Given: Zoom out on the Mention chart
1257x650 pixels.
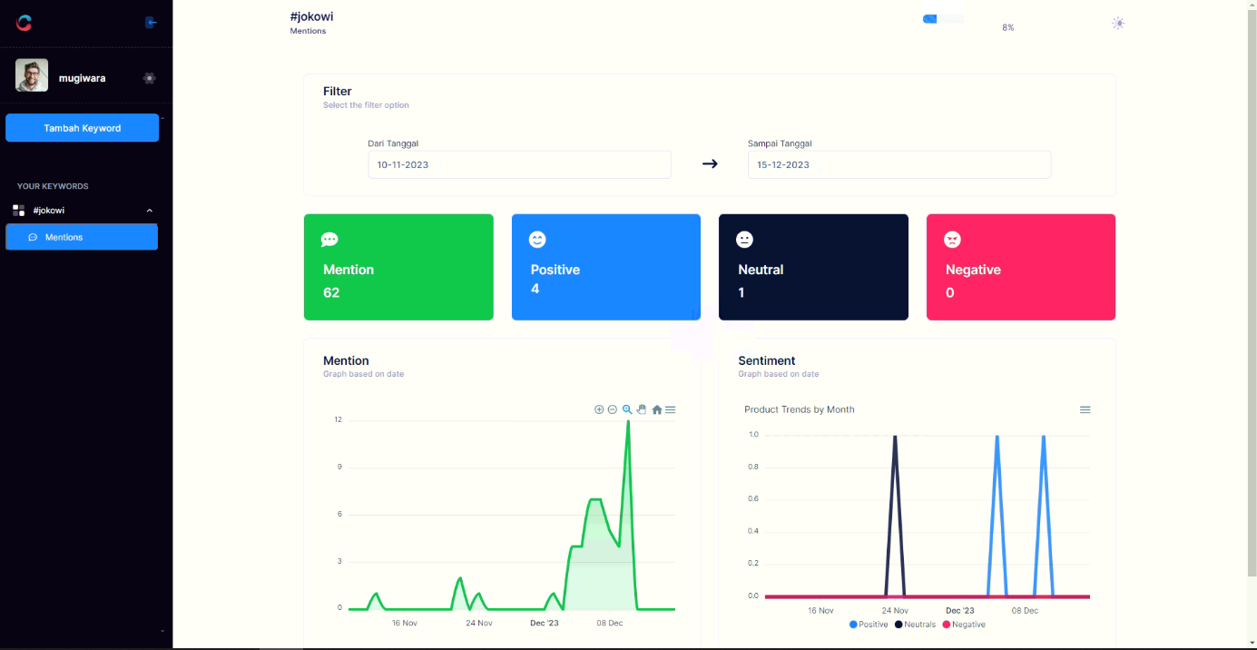Looking at the screenshot, I should point(613,409).
